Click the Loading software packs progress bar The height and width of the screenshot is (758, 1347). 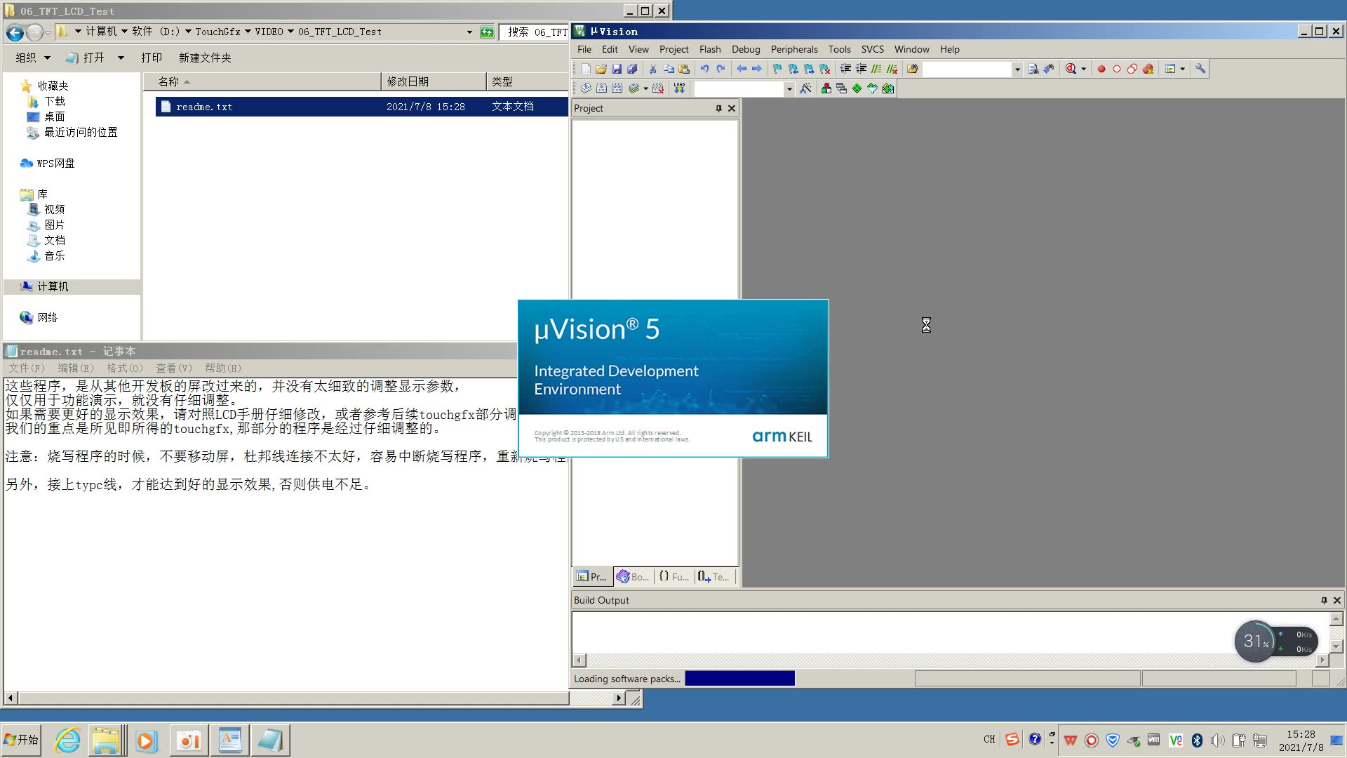[x=739, y=678]
